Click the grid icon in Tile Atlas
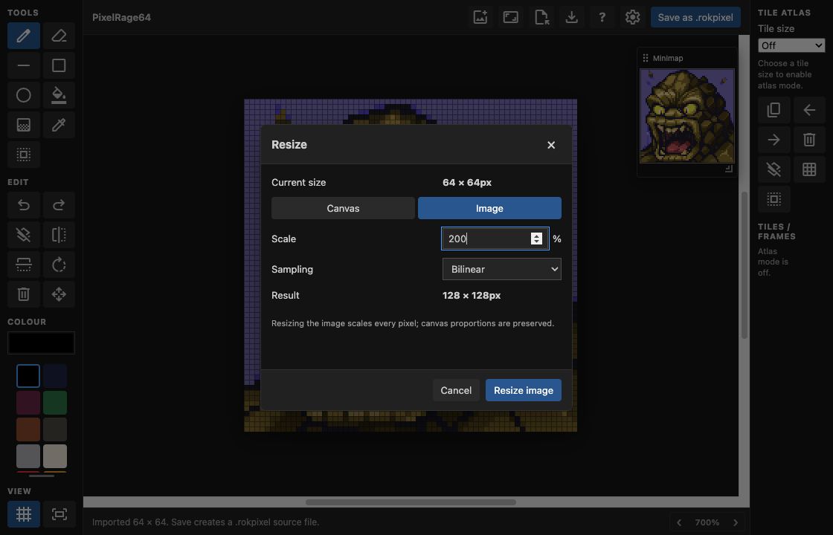 coord(809,169)
